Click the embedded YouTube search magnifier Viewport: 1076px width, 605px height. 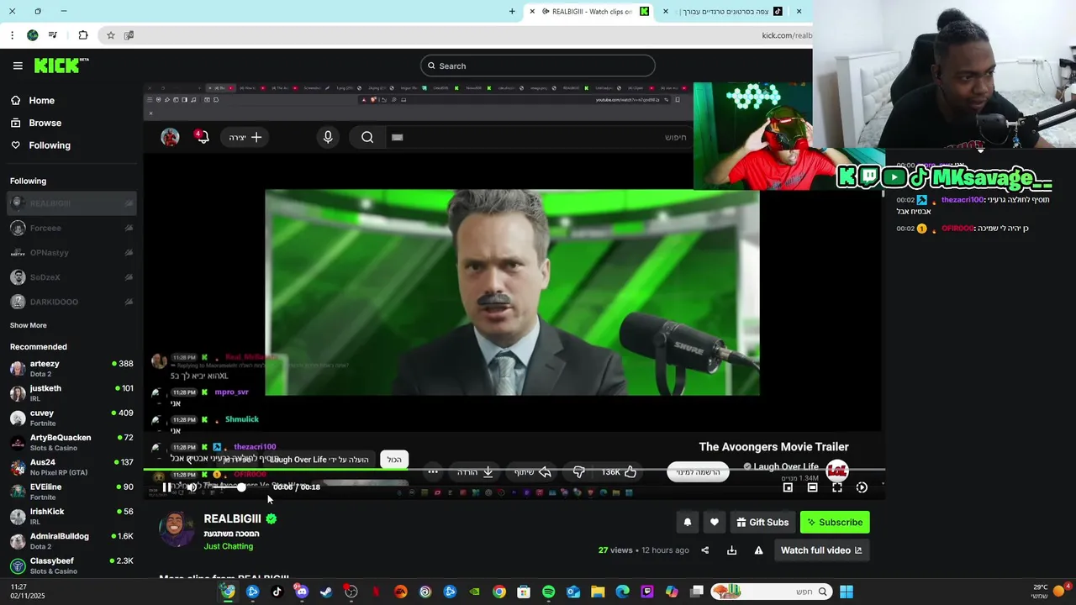(x=367, y=137)
